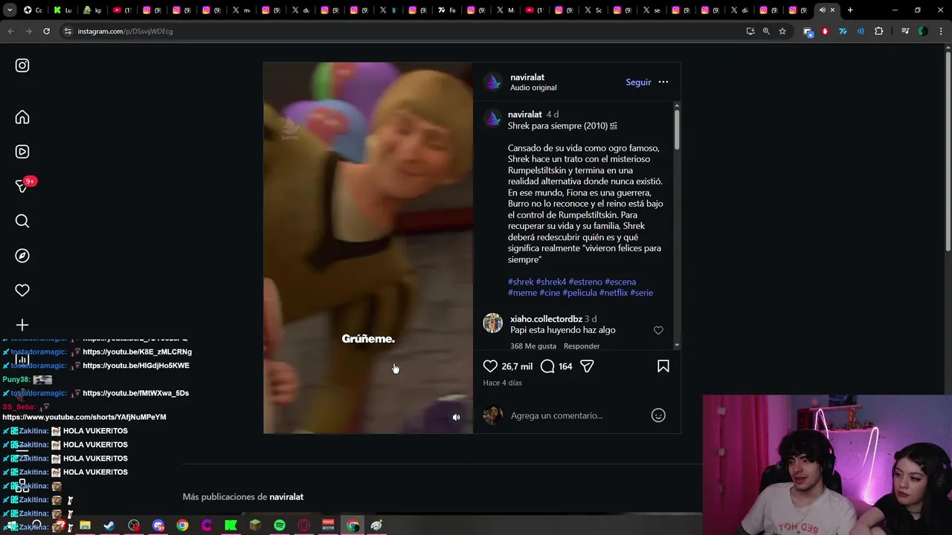View the 368 Me gusta likes
This screenshot has height=535, width=952.
(533, 346)
